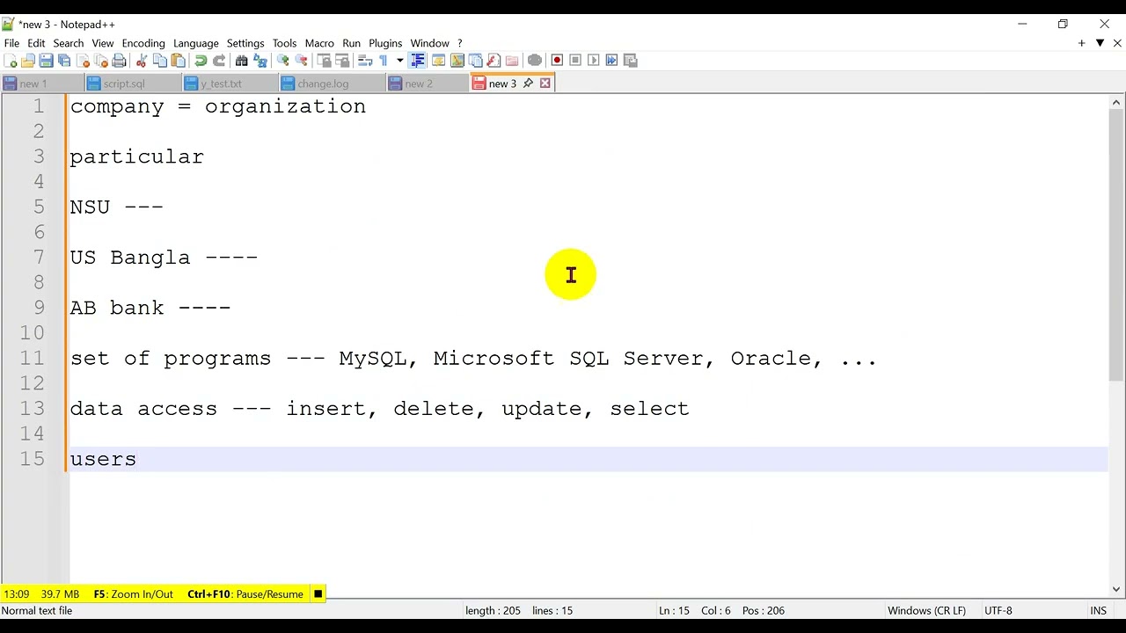1126x633 pixels.
Task: Toggle the Document Map panel icon
Action: (457, 61)
